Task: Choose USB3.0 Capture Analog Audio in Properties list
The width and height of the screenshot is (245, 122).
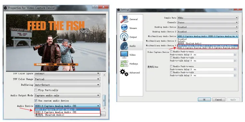Action: [67, 112]
